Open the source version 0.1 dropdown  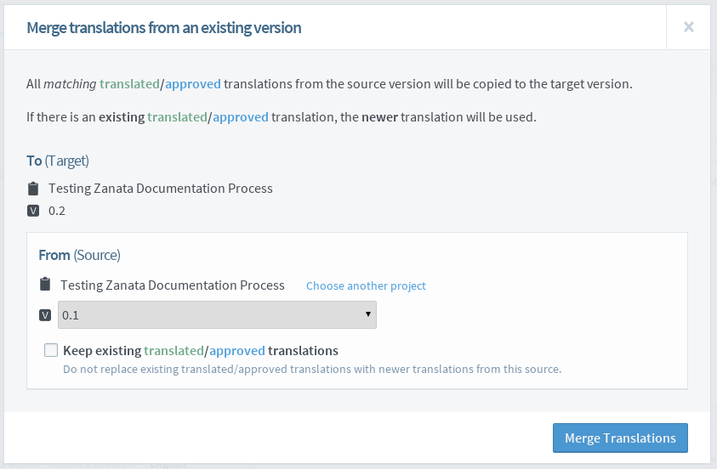pos(217,314)
